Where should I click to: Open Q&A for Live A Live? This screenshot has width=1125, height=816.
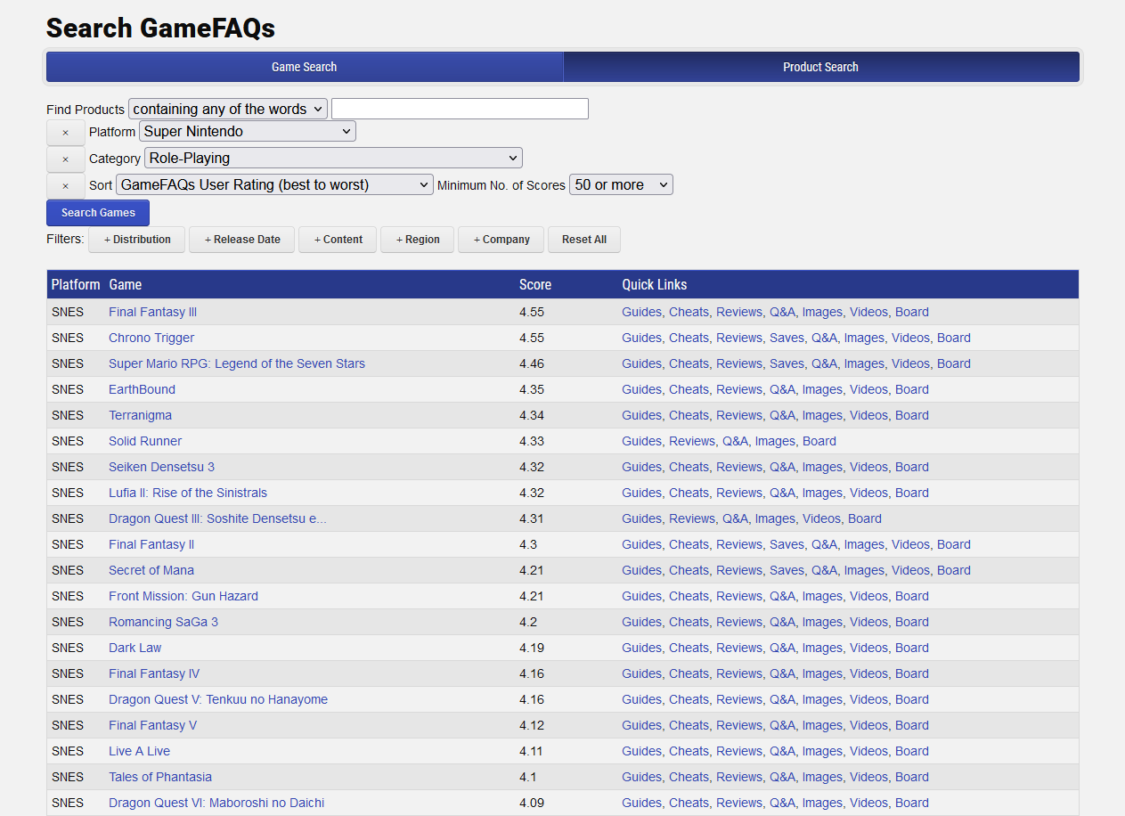(782, 751)
